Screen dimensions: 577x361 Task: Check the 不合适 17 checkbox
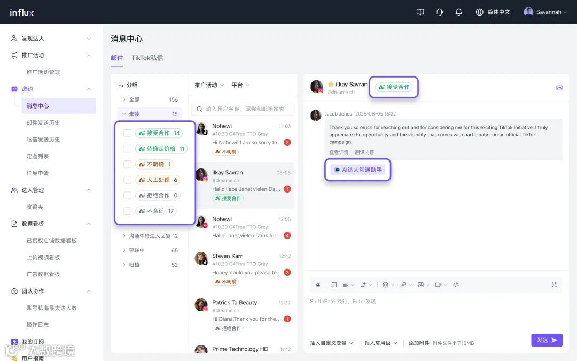coord(127,211)
